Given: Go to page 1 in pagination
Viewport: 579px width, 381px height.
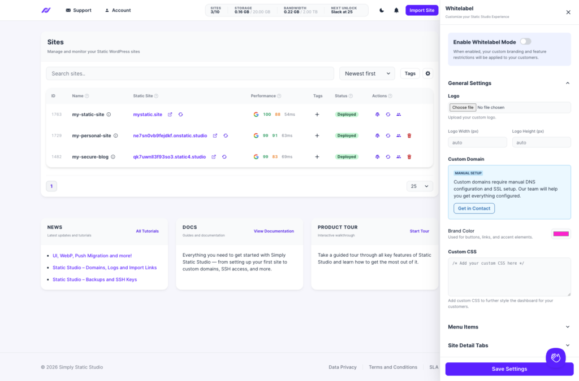Looking at the screenshot, I should (x=51, y=186).
